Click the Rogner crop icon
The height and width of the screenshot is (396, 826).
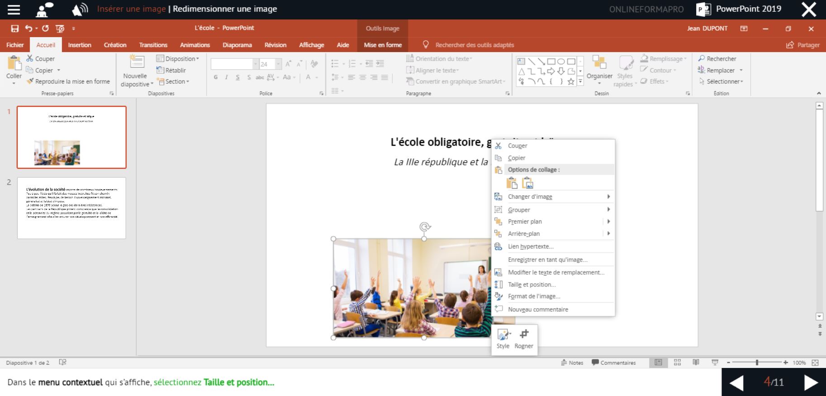click(524, 334)
